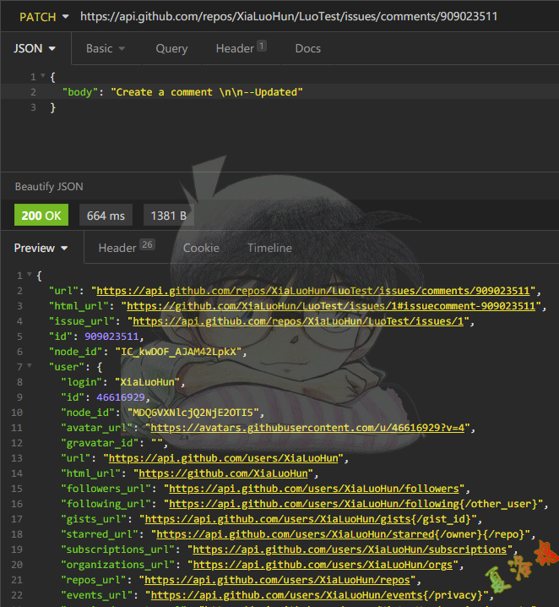Click the 664 ms response time tag
559x607 pixels.
pyautogui.click(x=106, y=216)
